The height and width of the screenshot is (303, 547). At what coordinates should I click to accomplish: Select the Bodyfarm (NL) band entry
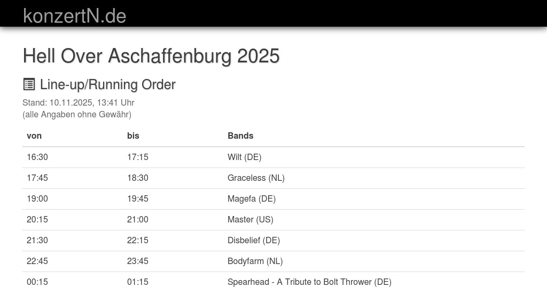point(255,261)
